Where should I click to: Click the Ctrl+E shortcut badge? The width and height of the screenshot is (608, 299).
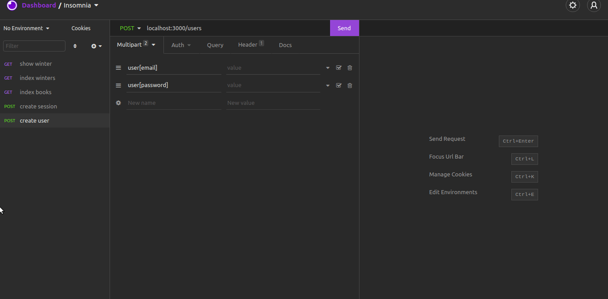point(525,195)
